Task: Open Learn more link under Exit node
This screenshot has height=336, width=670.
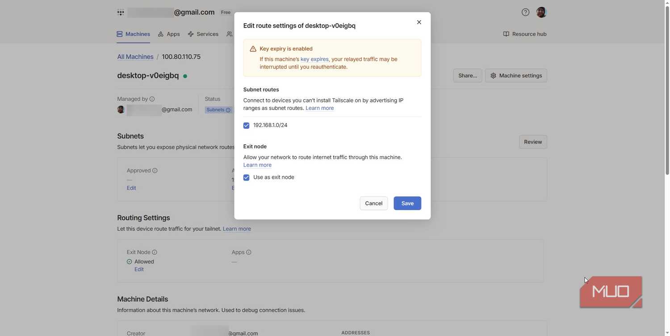Action: point(257,165)
